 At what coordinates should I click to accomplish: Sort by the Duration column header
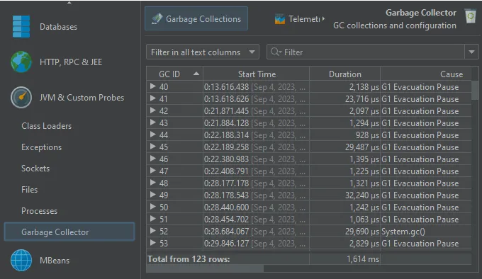(345, 74)
